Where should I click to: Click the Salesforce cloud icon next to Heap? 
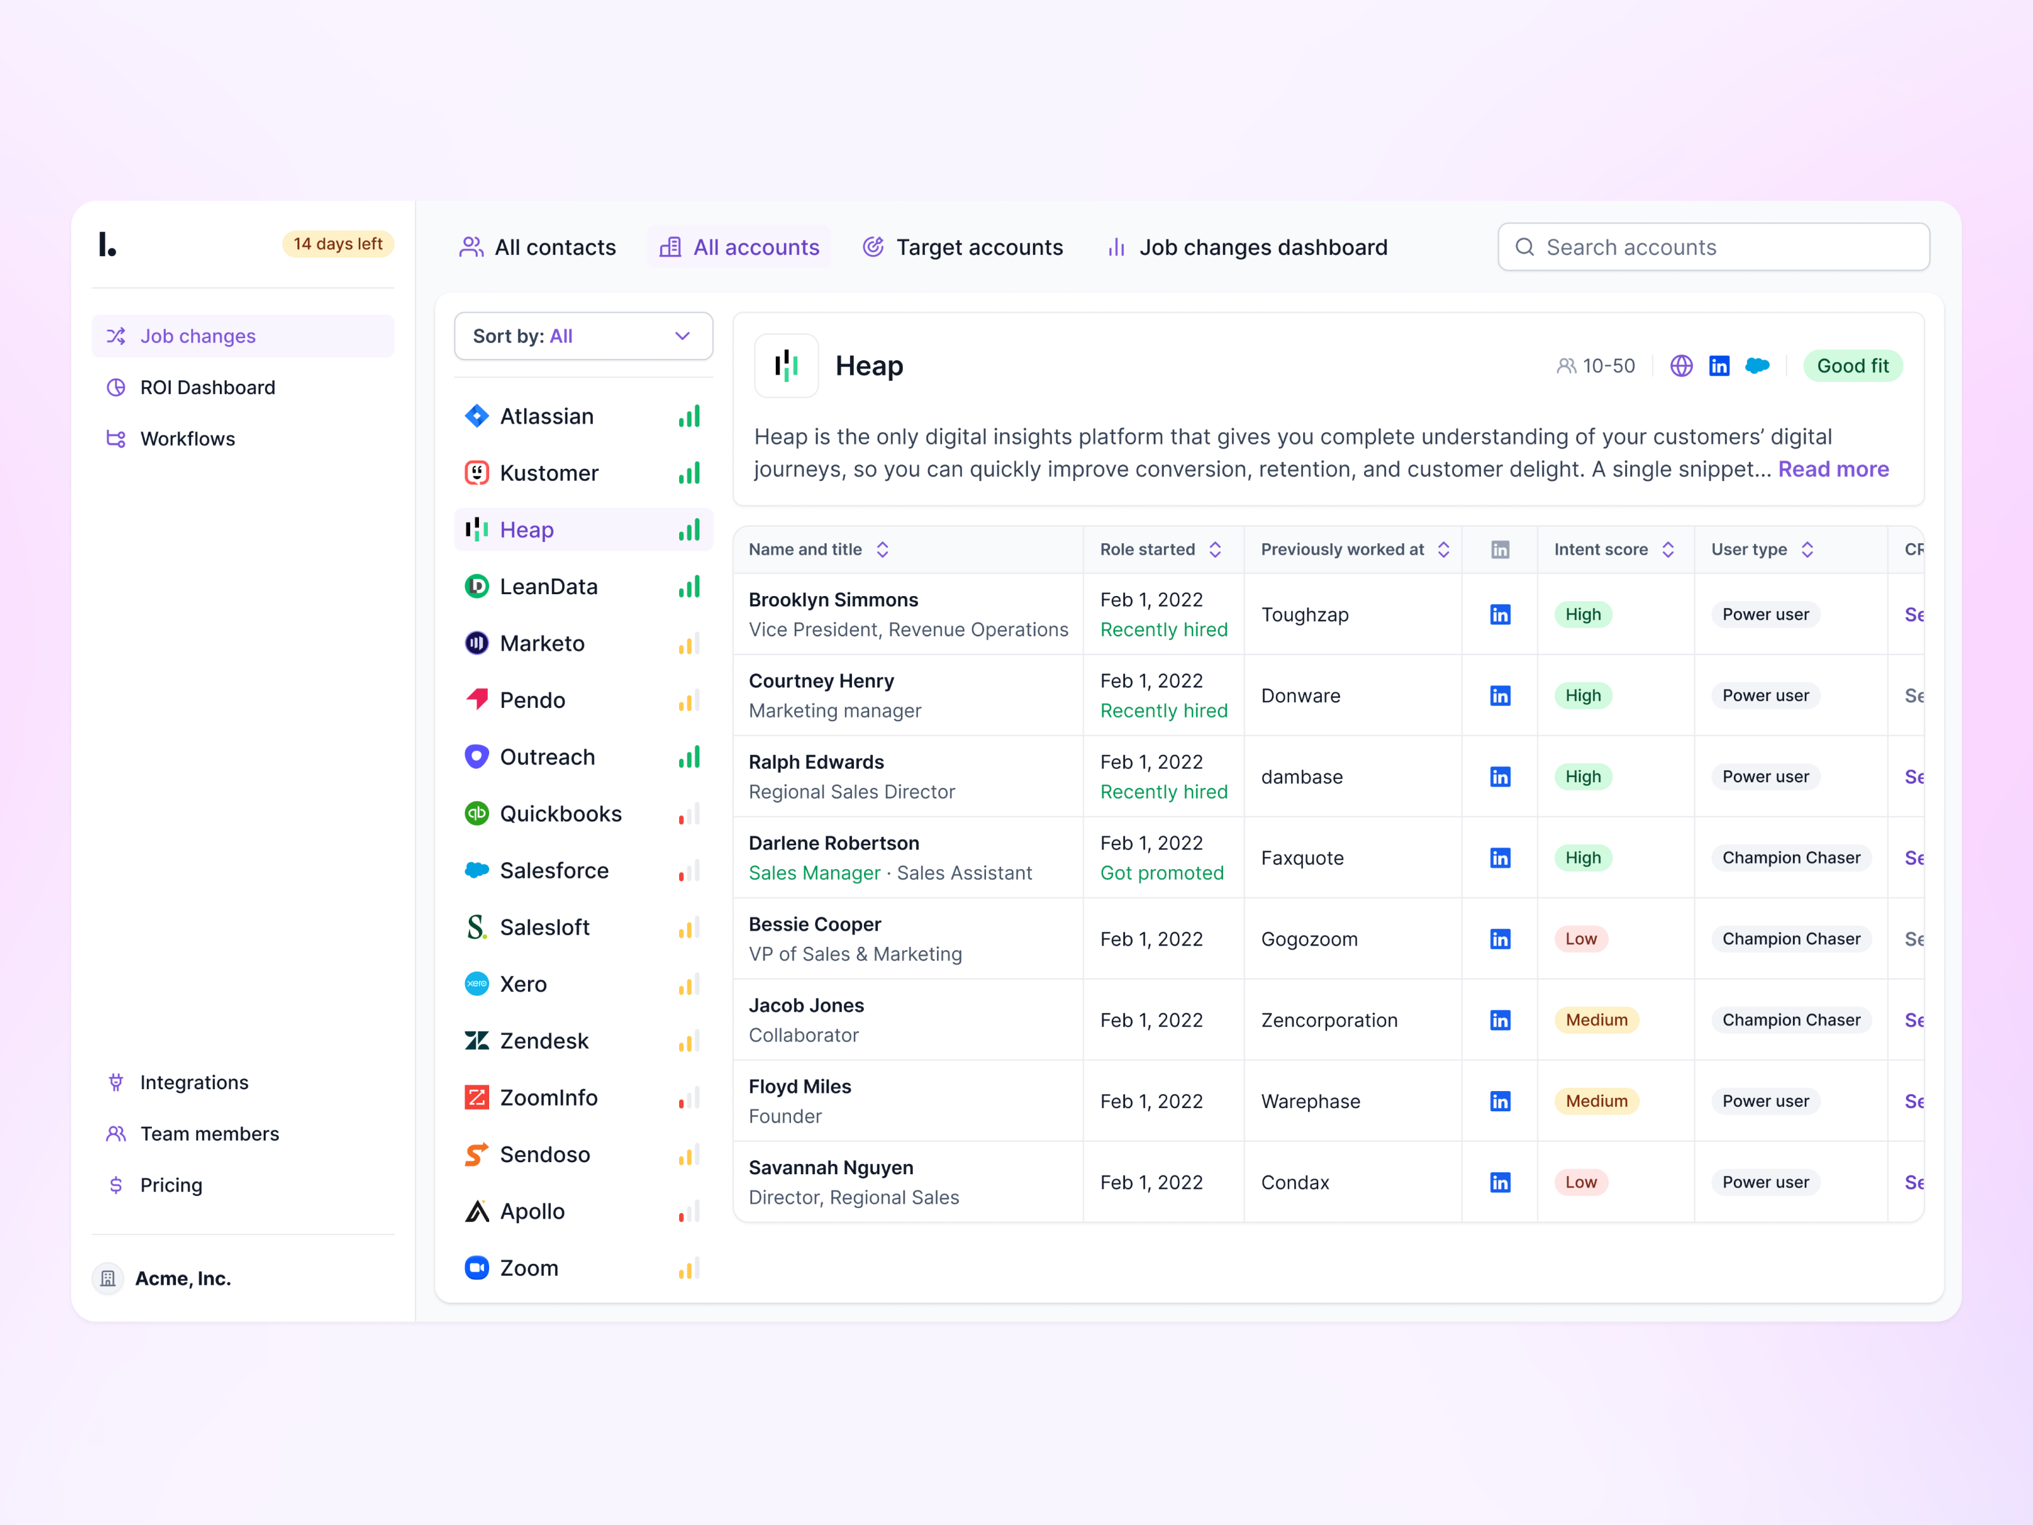(x=1758, y=365)
